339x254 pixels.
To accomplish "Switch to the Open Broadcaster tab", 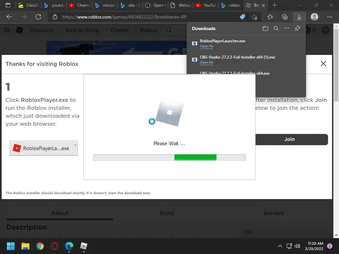I will 156,5.
